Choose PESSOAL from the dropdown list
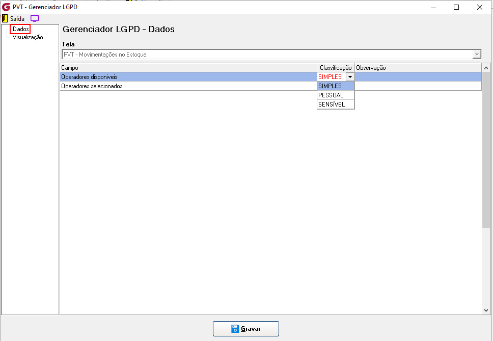Screen dimensions: 493x341 (x=336, y=95)
